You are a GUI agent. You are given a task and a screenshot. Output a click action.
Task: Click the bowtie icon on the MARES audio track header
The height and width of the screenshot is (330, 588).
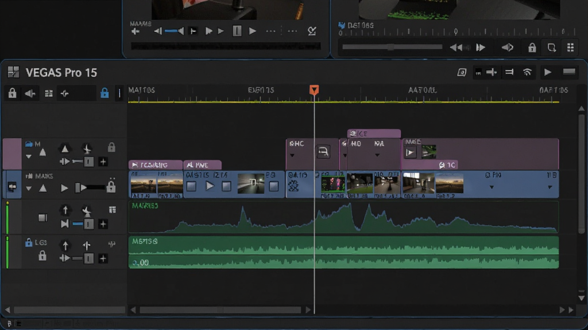click(x=64, y=224)
